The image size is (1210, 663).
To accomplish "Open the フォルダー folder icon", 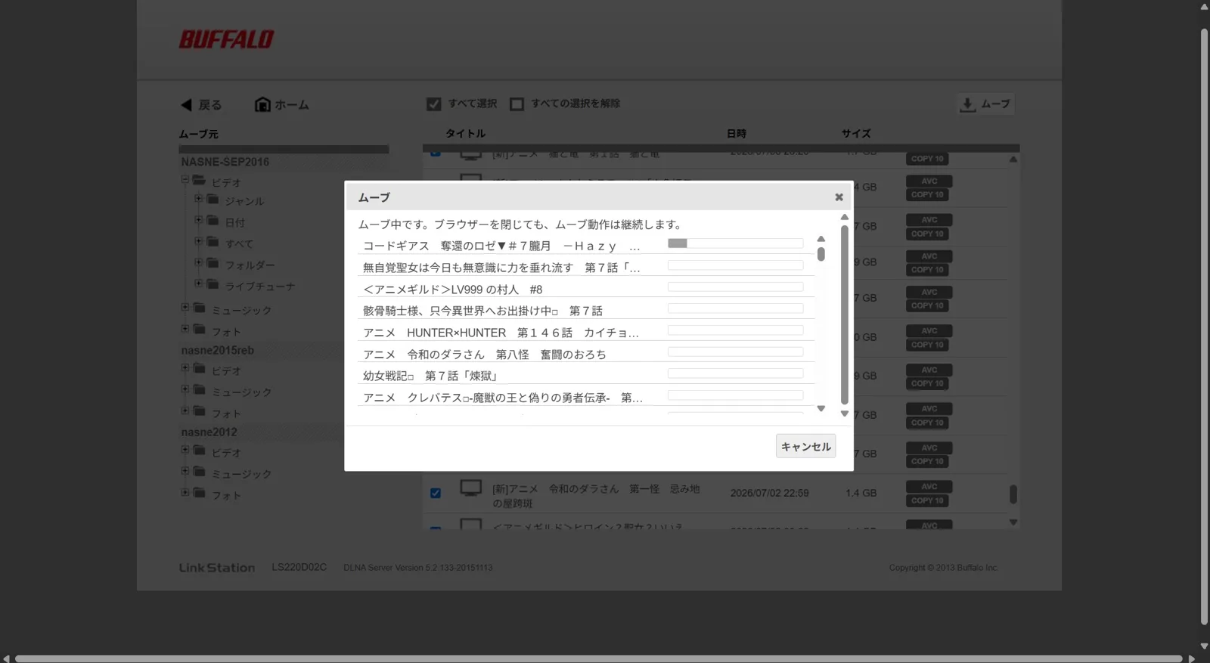I will (213, 262).
